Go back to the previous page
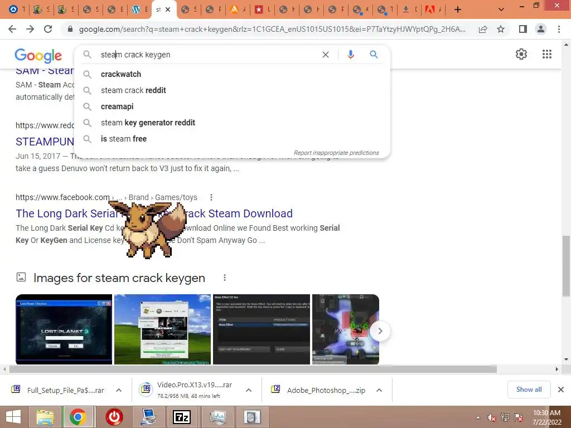The width and height of the screenshot is (571, 428). [12, 29]
